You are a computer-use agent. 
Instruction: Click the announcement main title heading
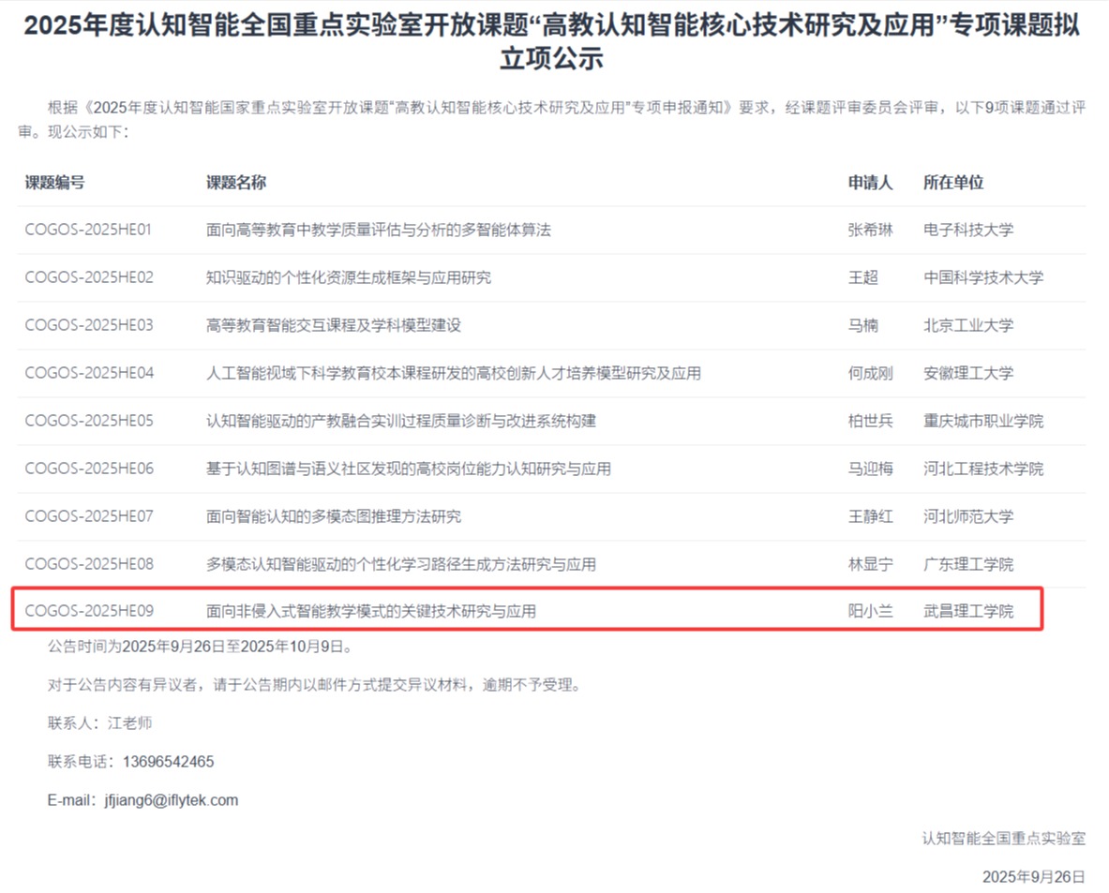click(554, 42)
